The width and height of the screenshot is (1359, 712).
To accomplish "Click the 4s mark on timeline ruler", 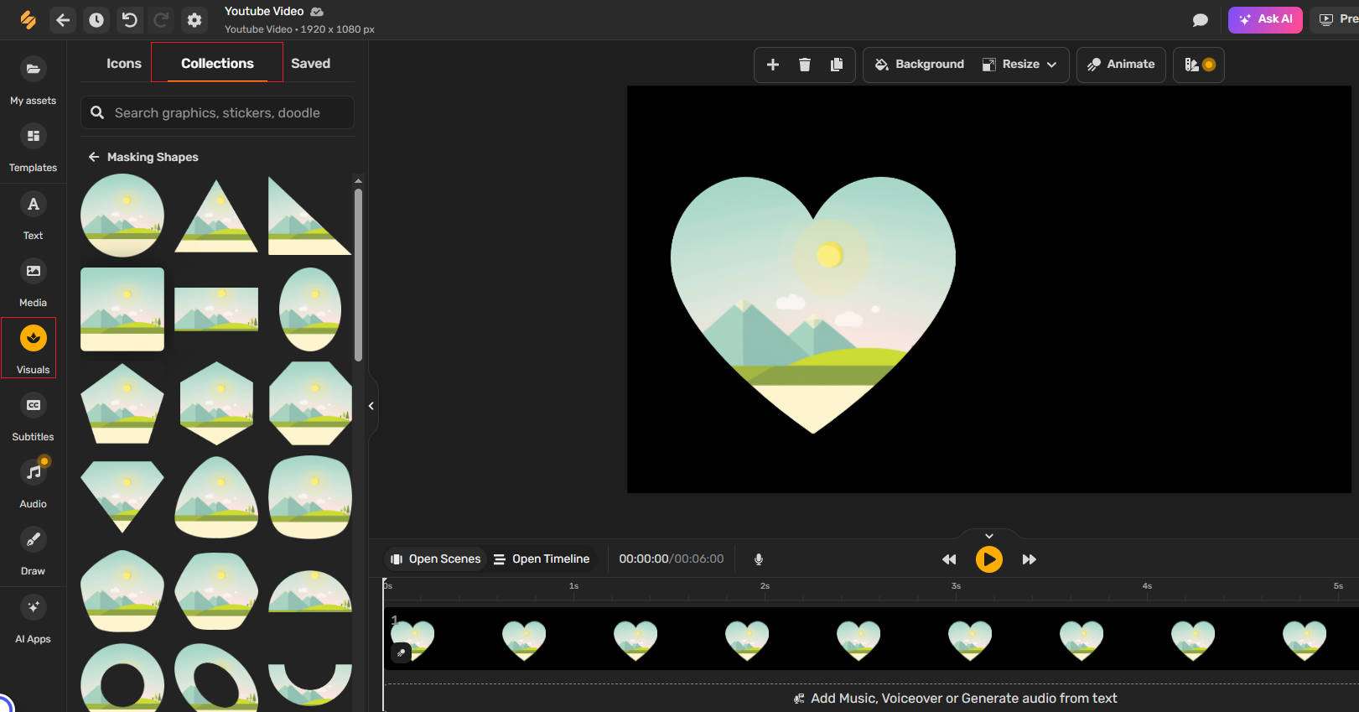I will pos(1147,586).
